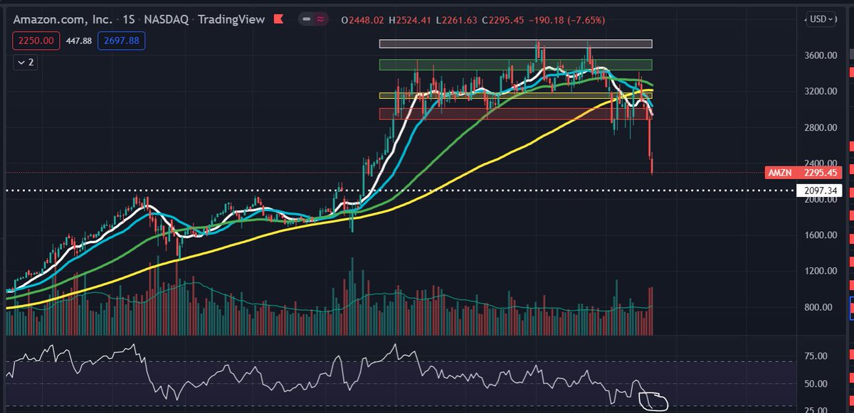854x413 pixels.
Task: Click the open value O2448.02
Action: [x=364, y=21]
